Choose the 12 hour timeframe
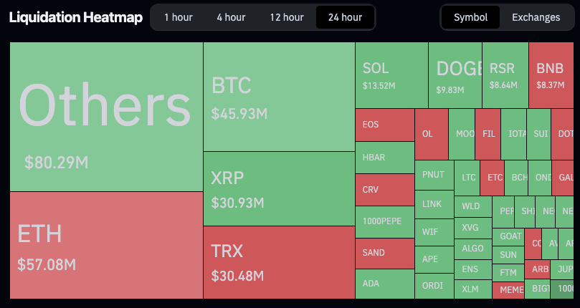This screenshot has height=308, width=580. tap(287, 17)
